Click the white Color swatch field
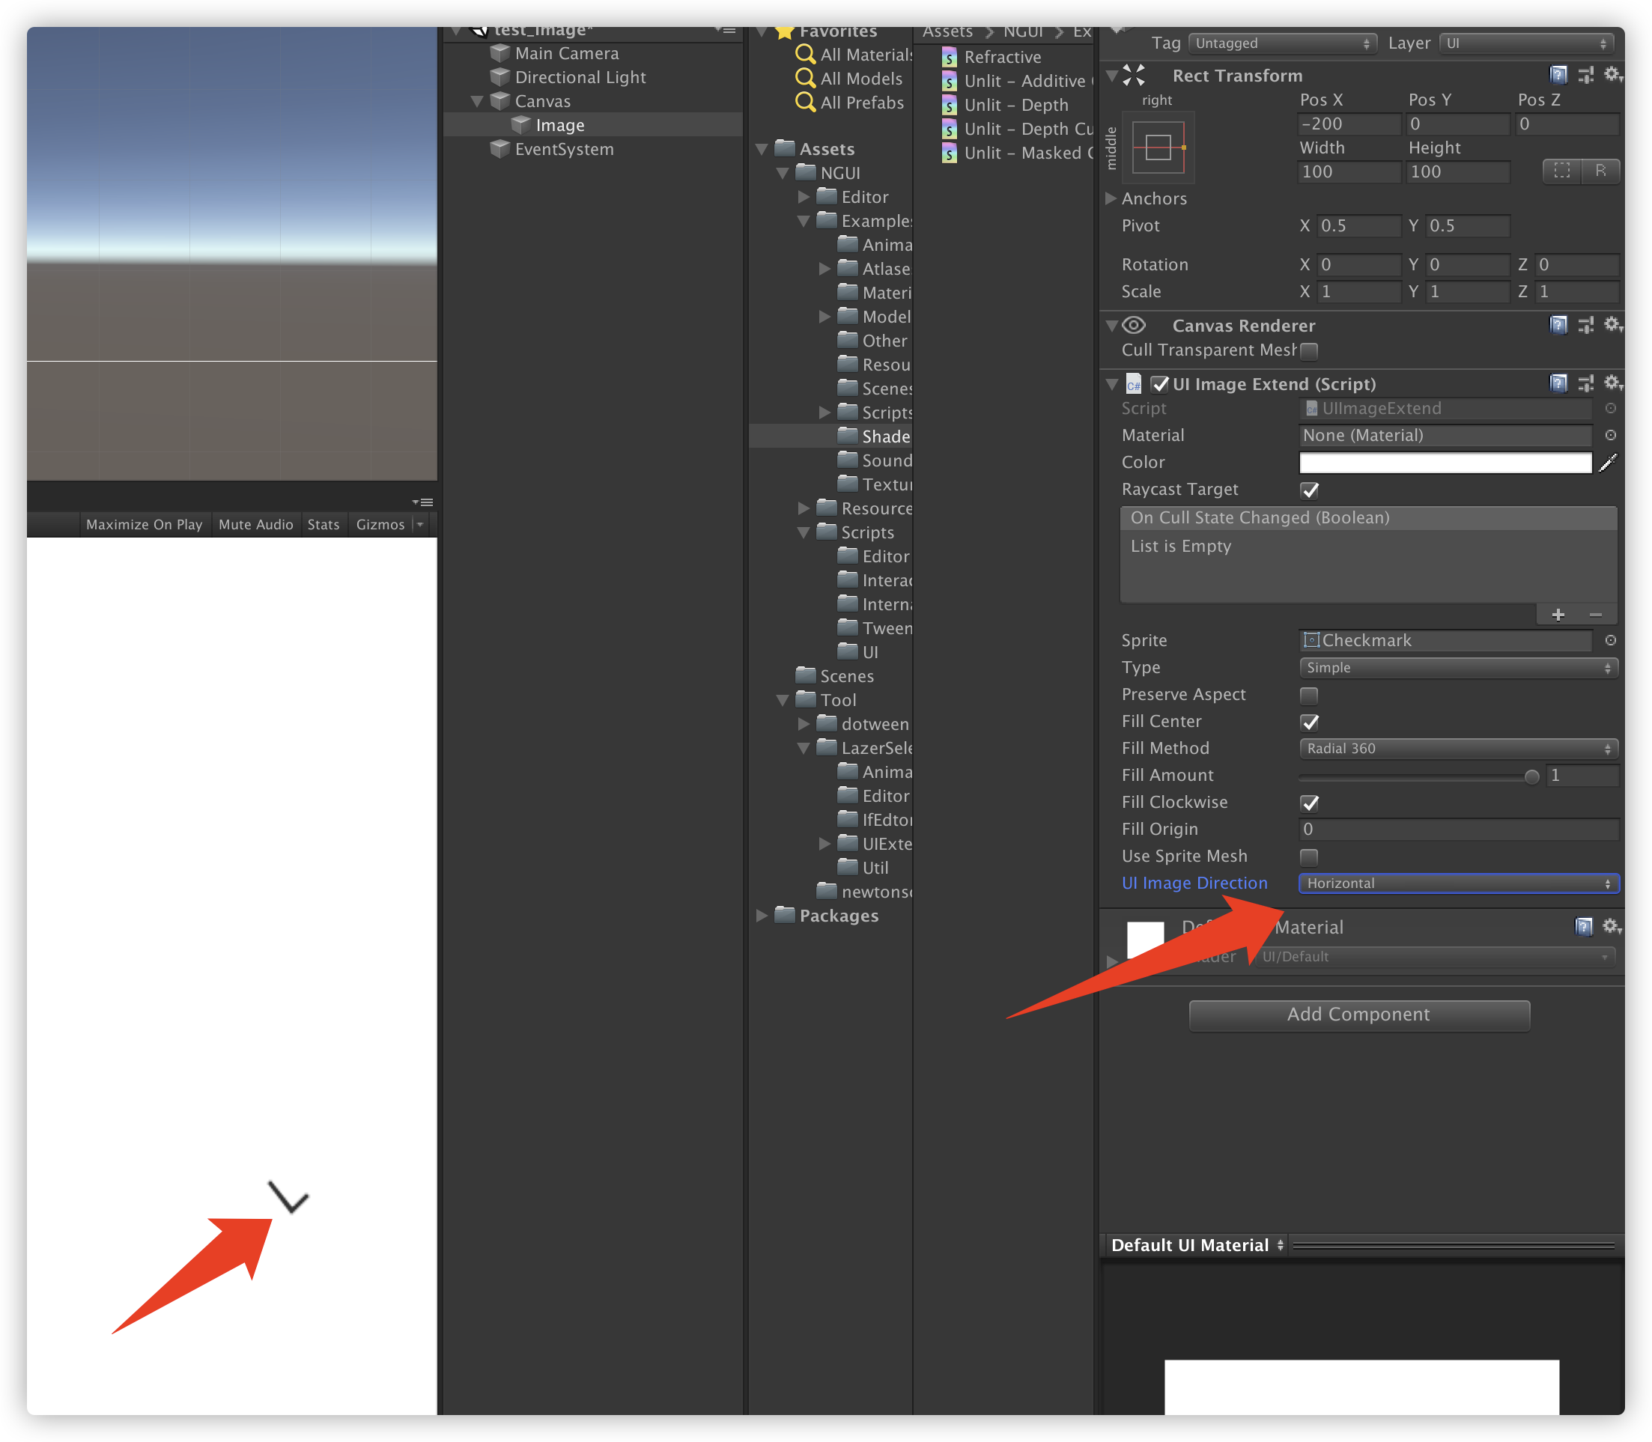This screenshot has width=1652, height=1442. pos(1445,463)
